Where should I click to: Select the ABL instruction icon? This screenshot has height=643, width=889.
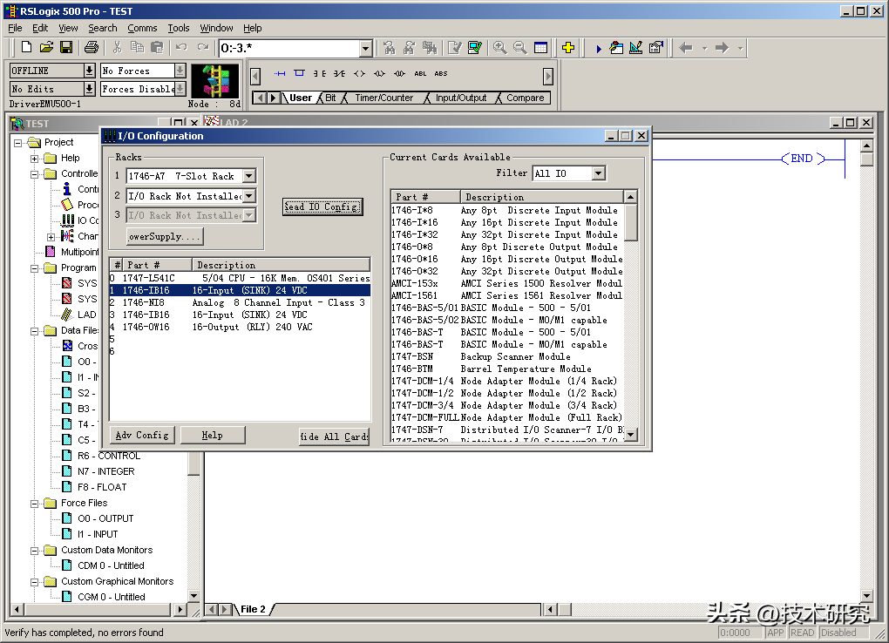click(x=421, y=74)
